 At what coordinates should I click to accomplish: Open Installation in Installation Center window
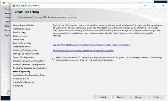(x=7, y=13)
